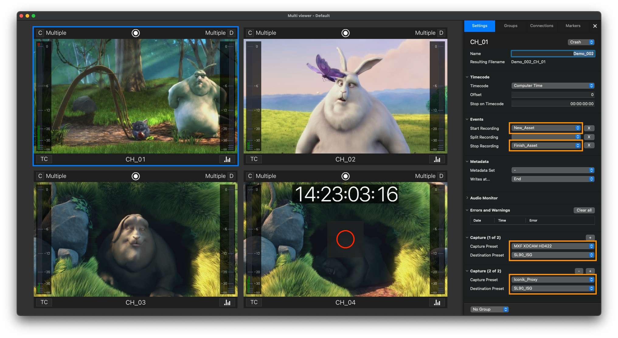Click the D icon on CH_04 header
The image size is (618, 338).
click(441, 176)
